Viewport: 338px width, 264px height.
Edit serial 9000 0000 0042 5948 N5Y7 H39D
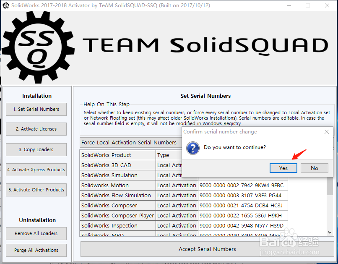click(243, 226)
